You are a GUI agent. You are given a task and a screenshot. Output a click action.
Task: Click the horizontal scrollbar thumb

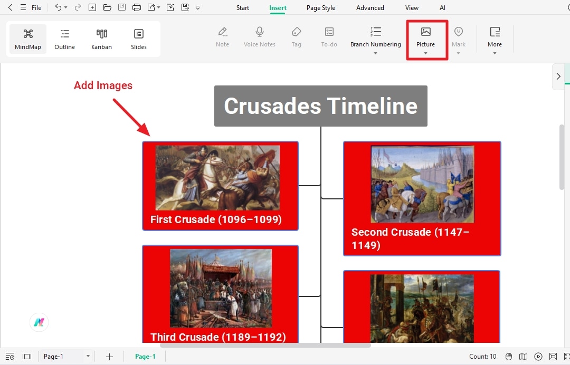[265, 345]
